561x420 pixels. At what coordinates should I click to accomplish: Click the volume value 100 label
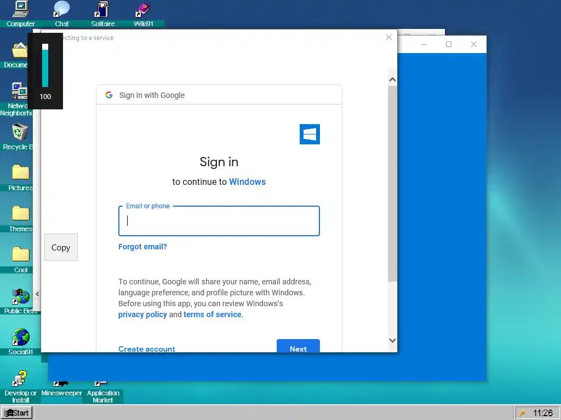point(45,96)
